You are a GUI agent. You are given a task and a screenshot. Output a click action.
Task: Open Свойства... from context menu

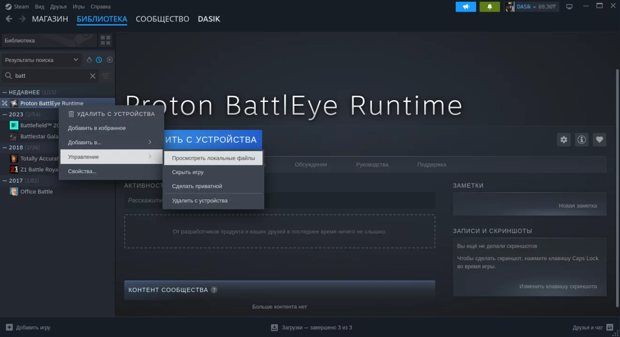(x=111, y=171)
